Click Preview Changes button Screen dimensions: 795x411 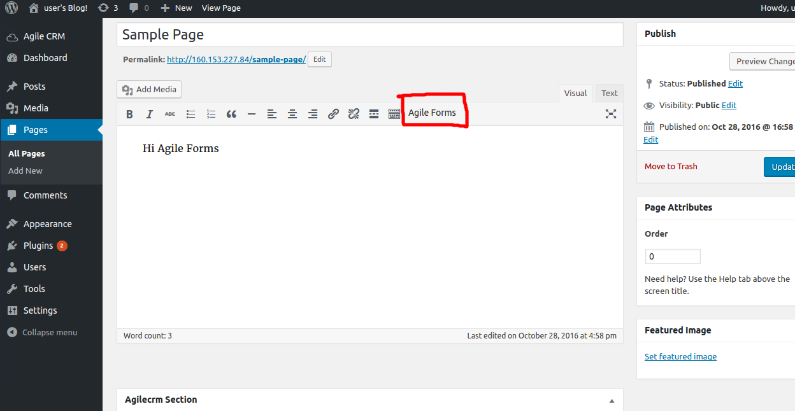763,61
